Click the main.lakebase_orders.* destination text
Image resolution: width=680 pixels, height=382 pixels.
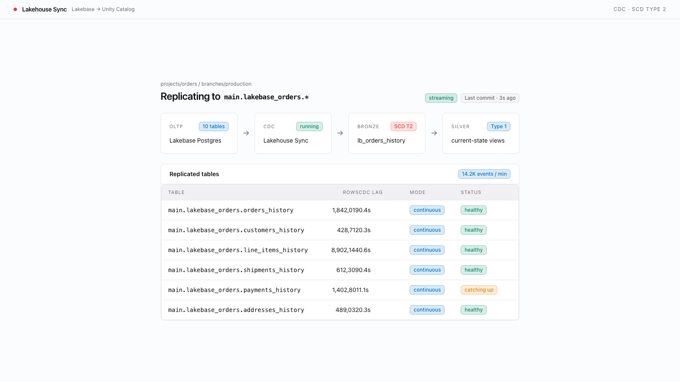[266, 97]
